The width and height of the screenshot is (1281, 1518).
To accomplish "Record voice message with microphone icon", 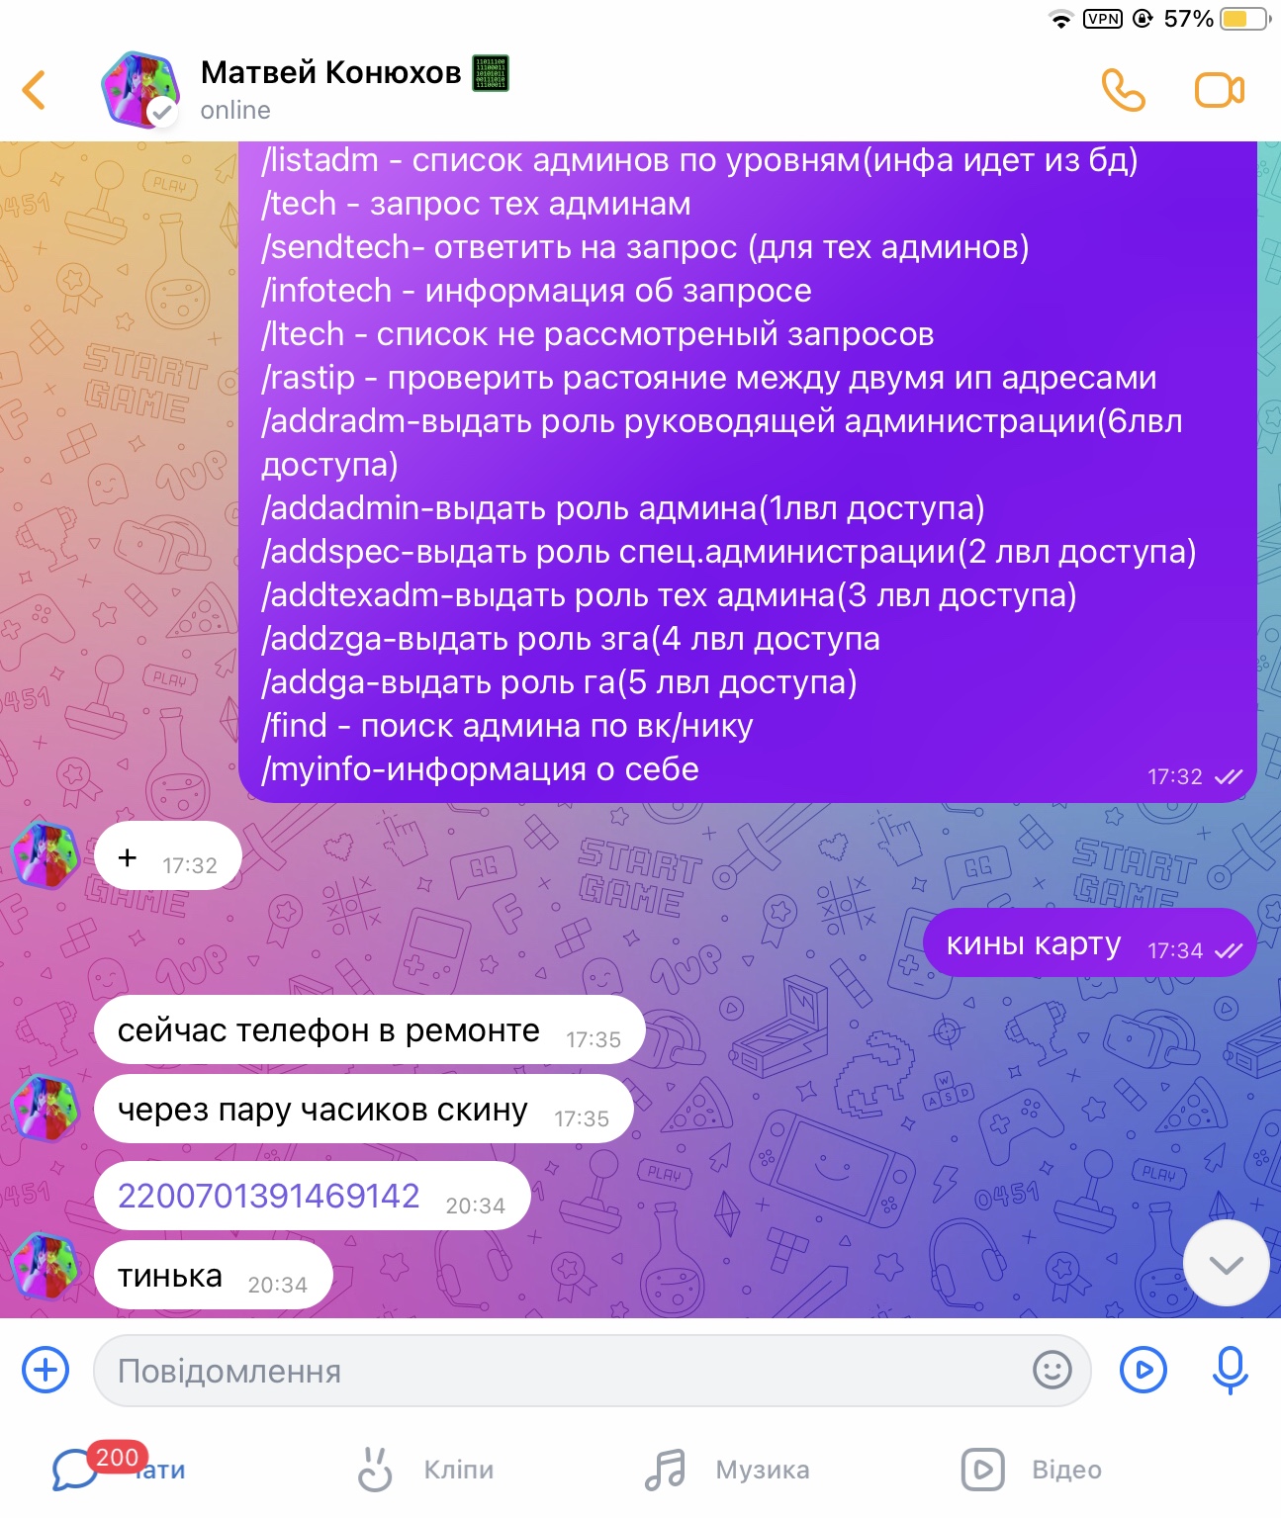I will (x=1231, y=1371).
